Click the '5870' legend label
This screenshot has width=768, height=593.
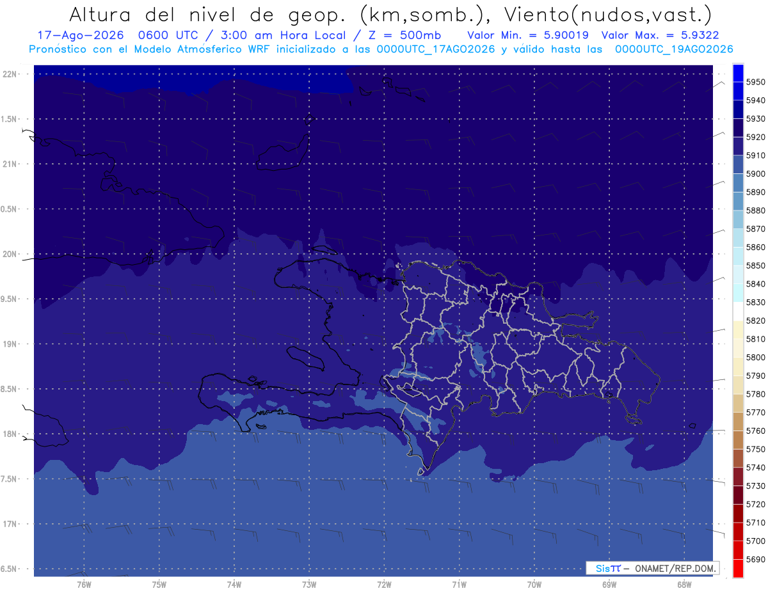[x=756, y=229]
